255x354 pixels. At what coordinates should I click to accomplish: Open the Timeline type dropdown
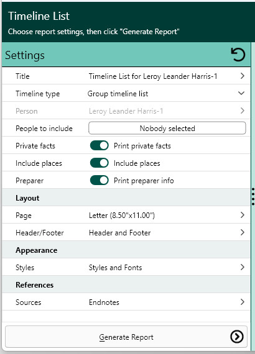(x=241, y=93)
